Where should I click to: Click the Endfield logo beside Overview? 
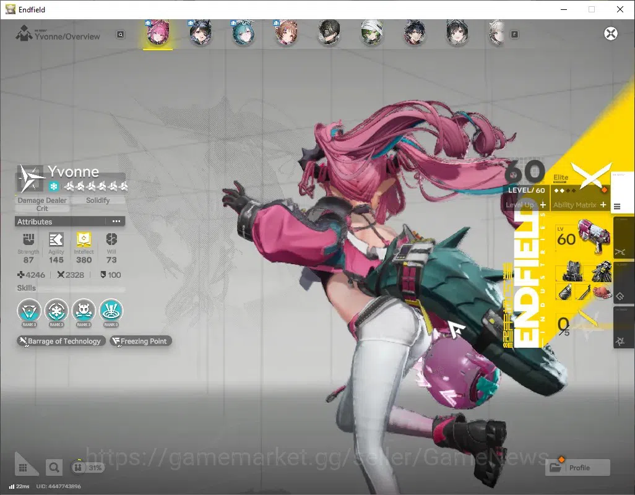tap(24, 33)
